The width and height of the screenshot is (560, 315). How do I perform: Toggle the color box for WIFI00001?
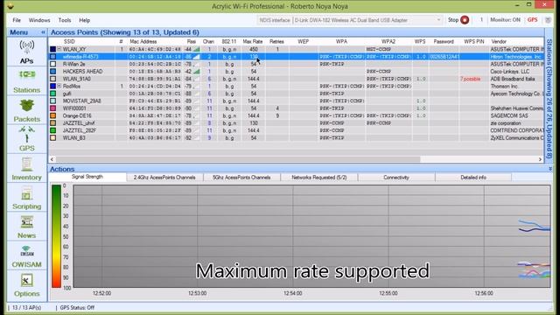(52, 108)
